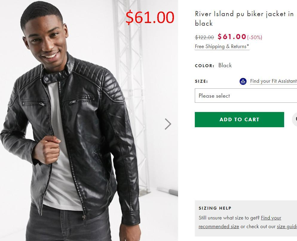Click the 'Black' color value text
This screenshot has height=241, width=297.
[x=225, y=65]
